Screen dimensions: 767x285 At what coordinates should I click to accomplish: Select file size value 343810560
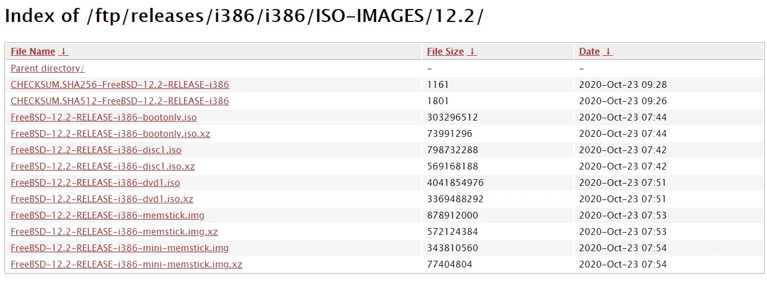click(x=453, y=248)
